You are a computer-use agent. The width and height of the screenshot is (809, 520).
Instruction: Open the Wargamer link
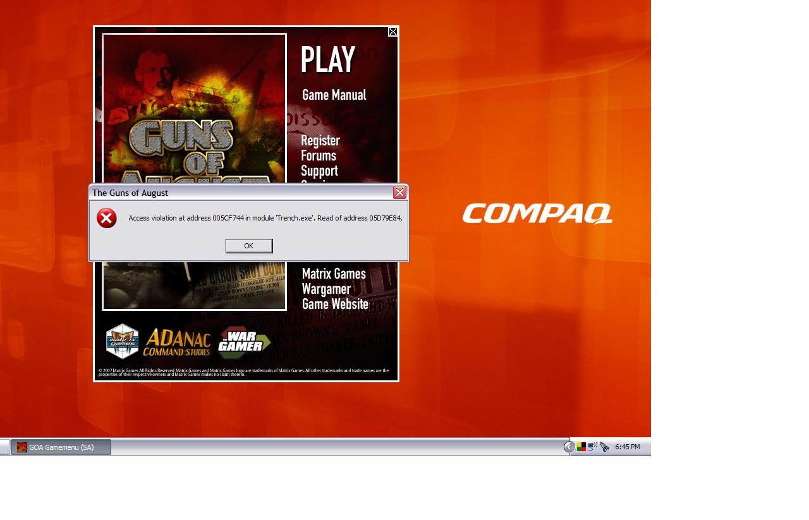tap(326, 289)
